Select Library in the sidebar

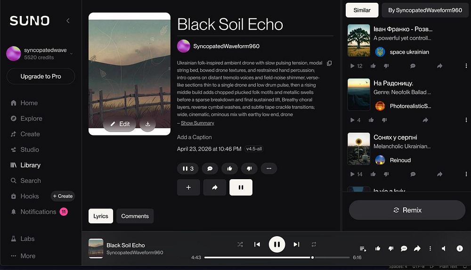tap(25, 165)
